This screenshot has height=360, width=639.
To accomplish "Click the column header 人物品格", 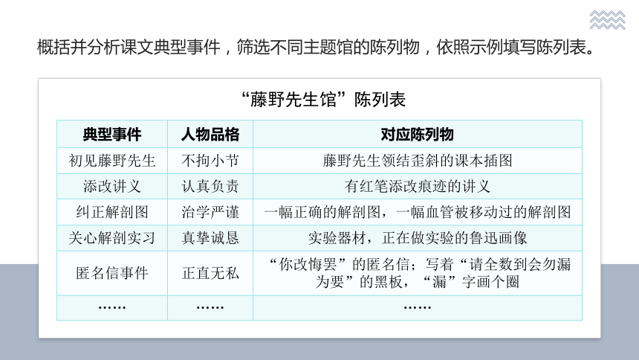I will pos(210,135).
